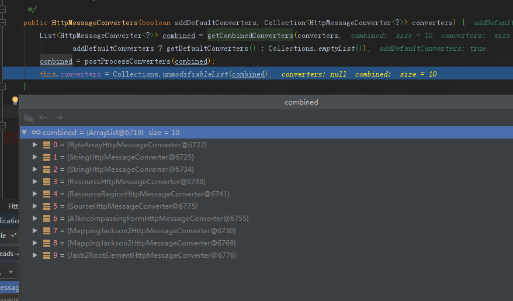Click HttpMessageConverters constructor name
Image resolution: width=513 pixels, height=301 pixels.
(95, 23)
